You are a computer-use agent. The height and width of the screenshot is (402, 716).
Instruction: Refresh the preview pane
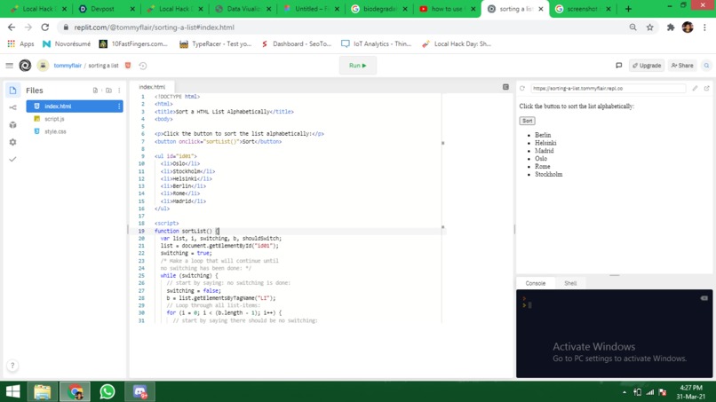click(522, 89)
